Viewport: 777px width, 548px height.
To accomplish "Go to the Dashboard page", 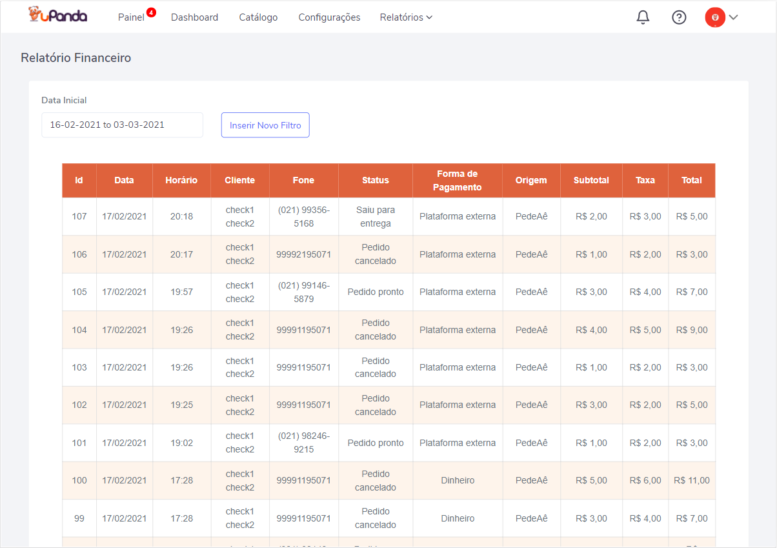I will [194, 17].
